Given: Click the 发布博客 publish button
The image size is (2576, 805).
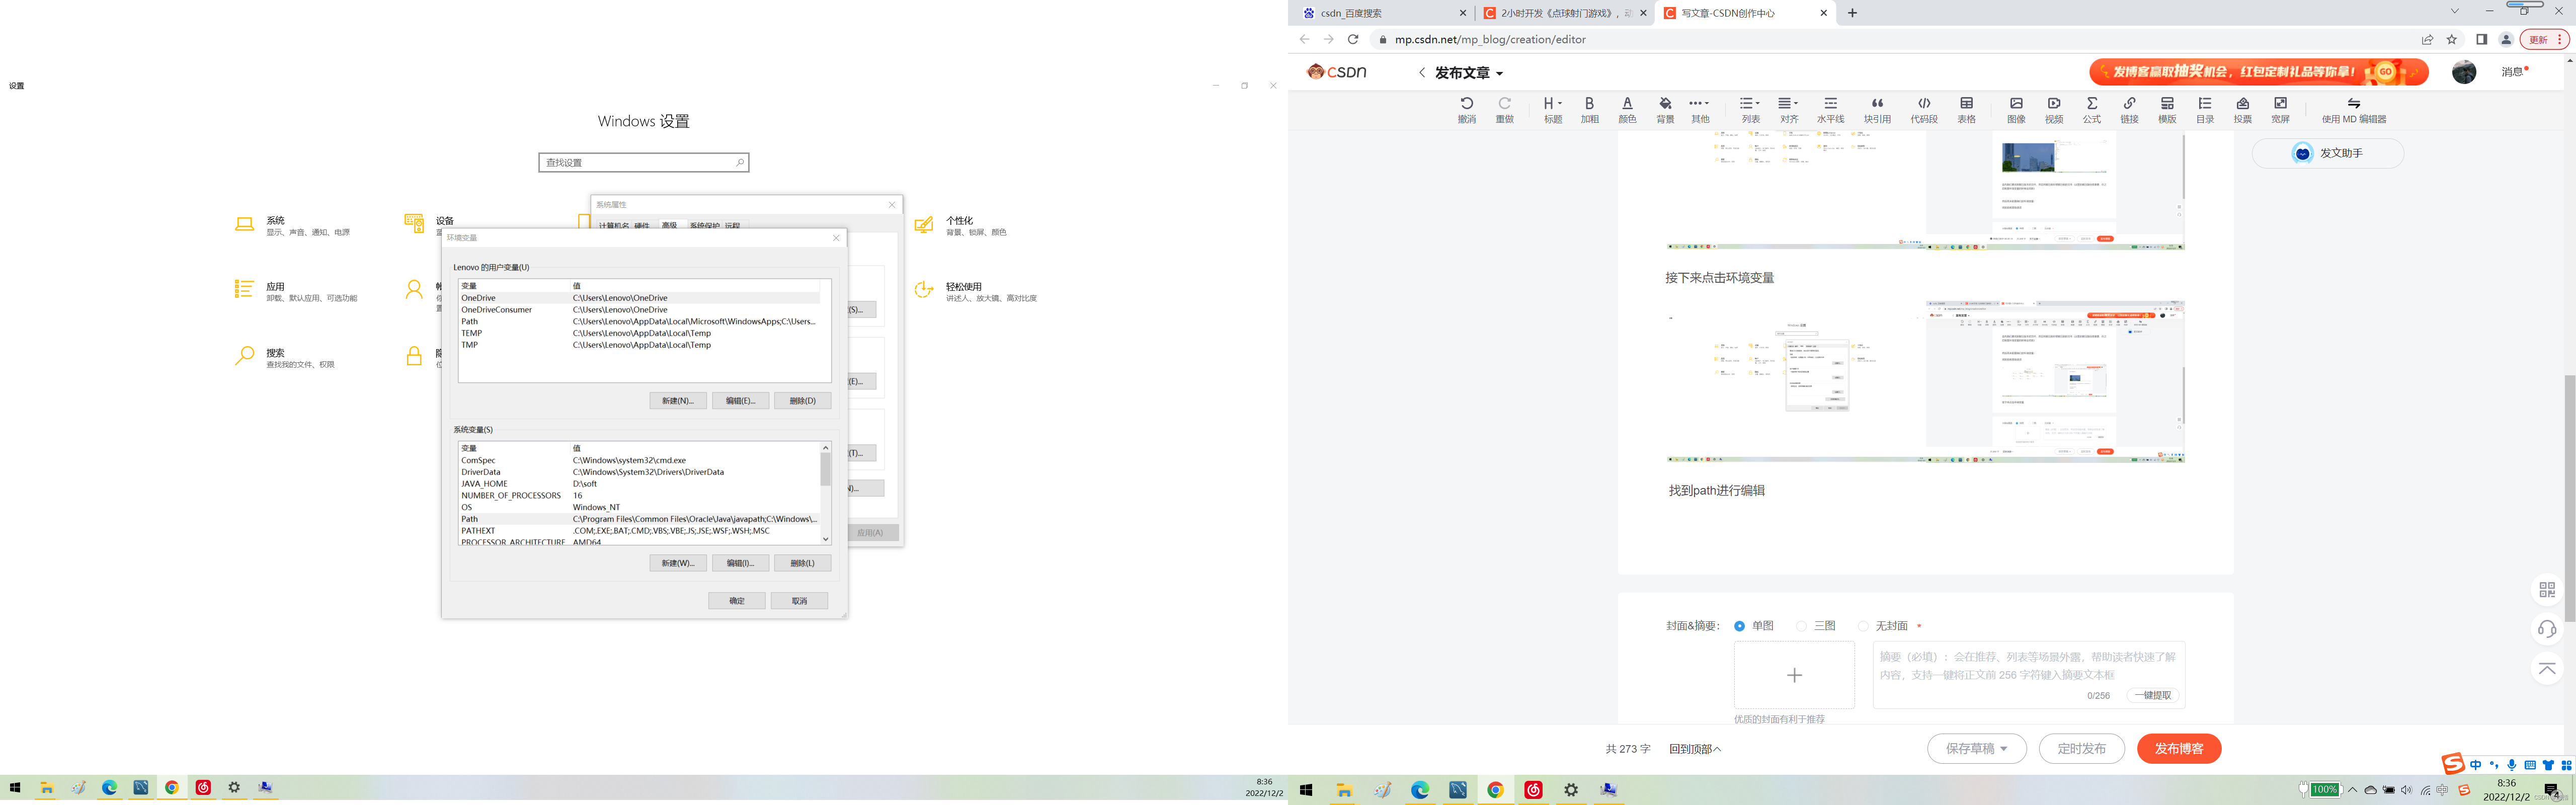Looking at the screenshot, I should click(x=2178, y=748).
